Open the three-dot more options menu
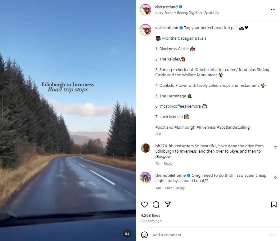Screen dimensions: 280x241 (273, 10)
